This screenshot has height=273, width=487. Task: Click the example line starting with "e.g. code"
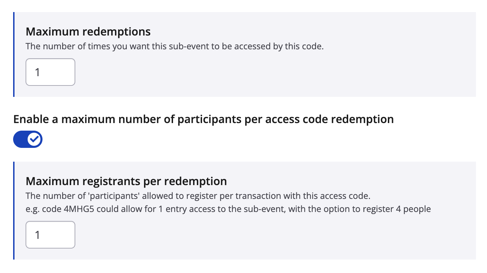click(228, 209)
